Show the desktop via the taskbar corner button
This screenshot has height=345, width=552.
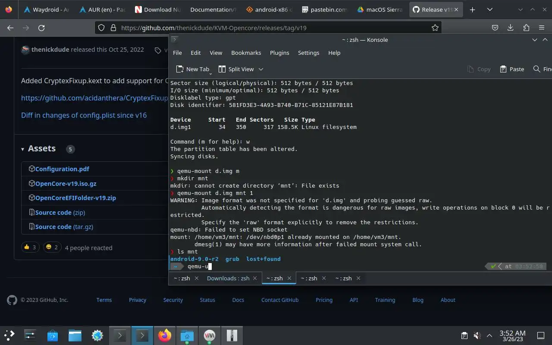[x=541, y=336]
